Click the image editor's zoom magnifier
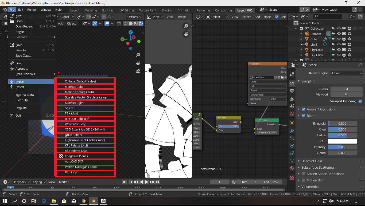Viewport: 365px width, 206px height. pyautogui.click(x=186, y=26)
